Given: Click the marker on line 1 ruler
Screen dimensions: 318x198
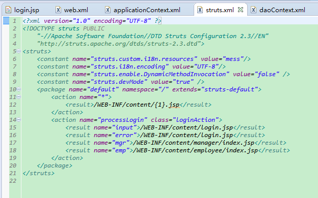Looking at the screenshot, I should pos(6,21).
